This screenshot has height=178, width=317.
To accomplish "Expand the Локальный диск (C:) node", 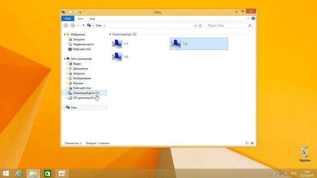I will tap(66, 93).
